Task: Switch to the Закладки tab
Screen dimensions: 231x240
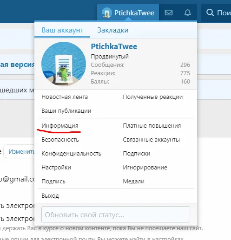Action: coord(113,30)
